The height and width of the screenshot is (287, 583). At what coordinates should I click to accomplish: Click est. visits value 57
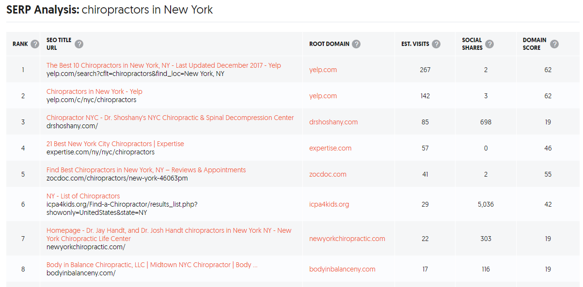point(425,148)
